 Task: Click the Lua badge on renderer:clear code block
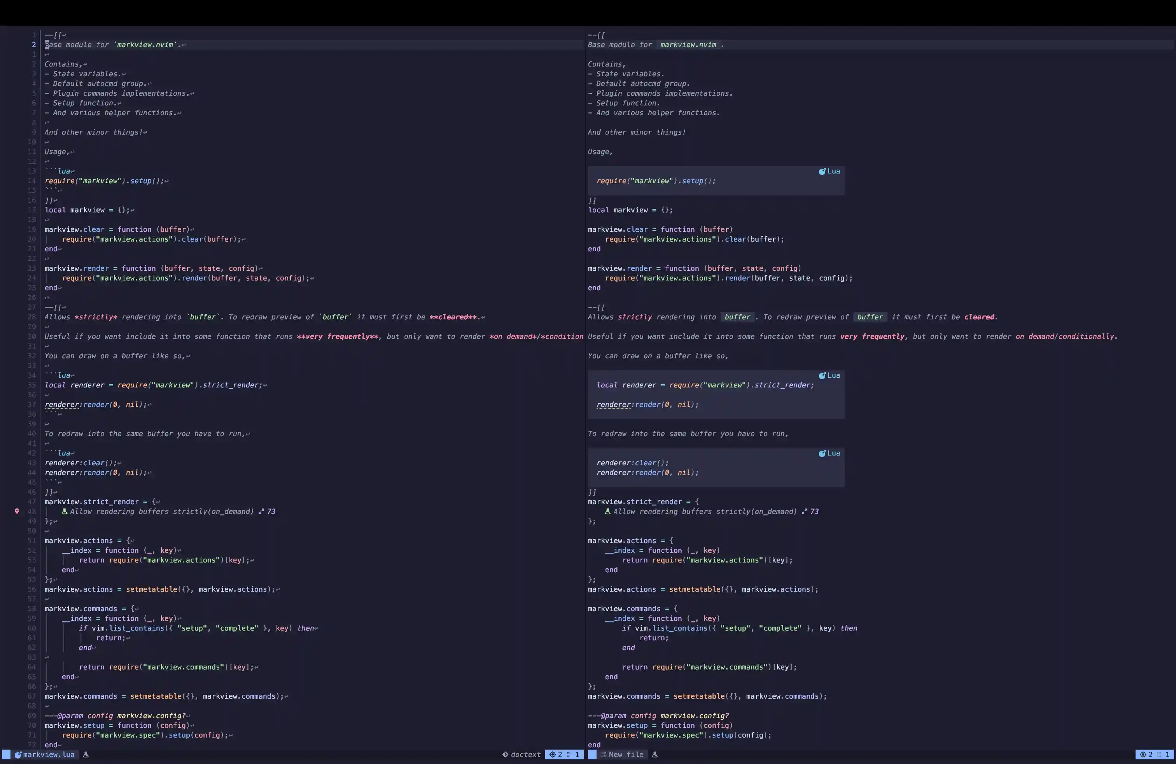click(x=829, y=453)
